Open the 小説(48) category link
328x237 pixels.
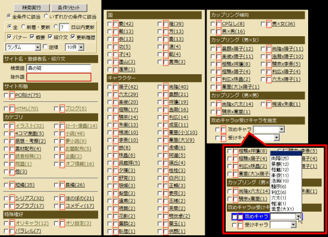click(75, 133)
